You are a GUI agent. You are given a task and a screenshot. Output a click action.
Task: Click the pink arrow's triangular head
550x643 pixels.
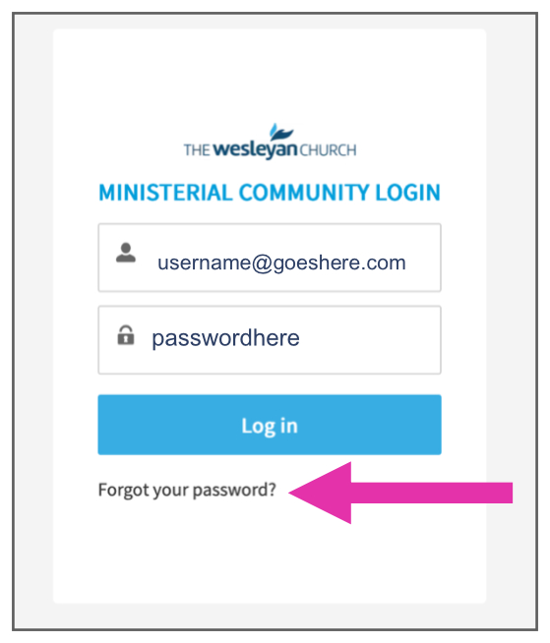320,493
